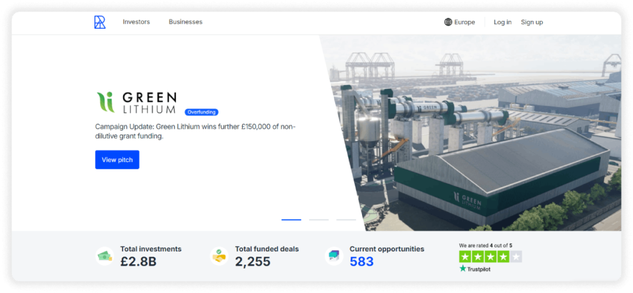Switch to the third carousel slide indicator
This screenshot has height=293, width=633.
point(346,219)
